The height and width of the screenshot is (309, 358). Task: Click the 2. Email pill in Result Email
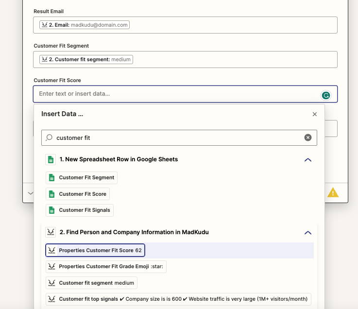(x=85, y=25)
